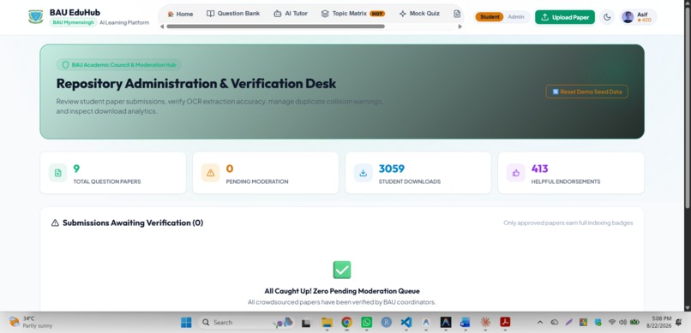Click the battery status icon
691x333 pixels.
634,322
